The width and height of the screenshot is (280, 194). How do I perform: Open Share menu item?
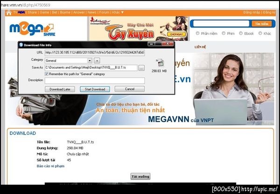point(32,12)
